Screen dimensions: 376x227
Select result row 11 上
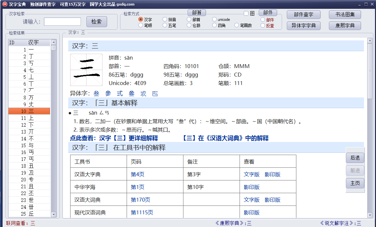[x=29, y=118]
